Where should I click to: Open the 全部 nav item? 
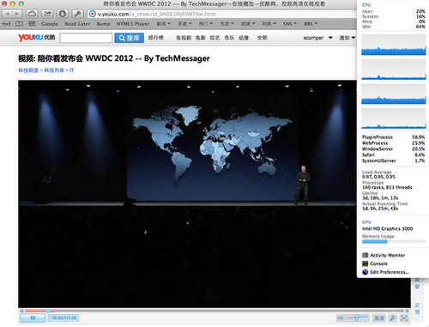click(x=262, y=38)
